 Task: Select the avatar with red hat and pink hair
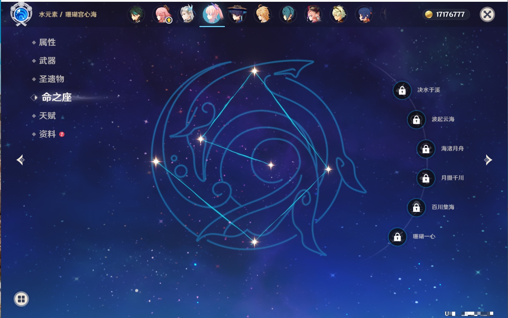[313, 14]
